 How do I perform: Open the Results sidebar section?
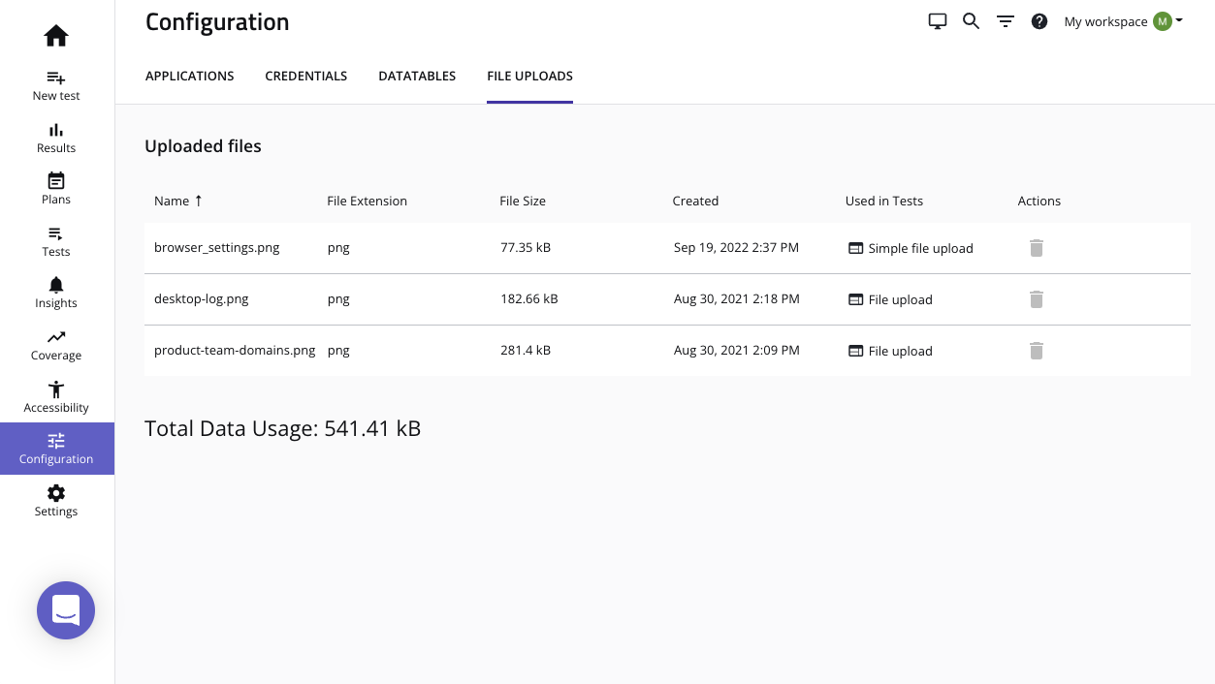pos(56,138)
